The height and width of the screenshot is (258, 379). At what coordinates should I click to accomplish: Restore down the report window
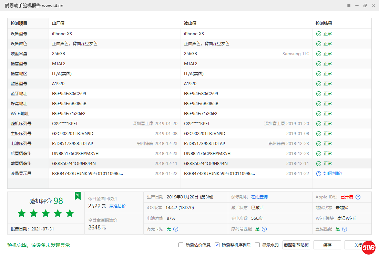coord(365,6)
